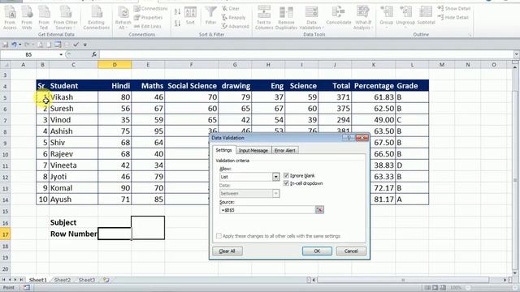Click the Ungroup outline icon
The width and height of the screenshot is (520, 292).
(405, 16)
